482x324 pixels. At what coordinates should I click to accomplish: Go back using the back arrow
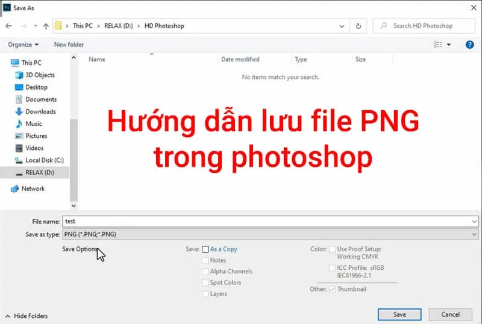(x=8, y=26)
